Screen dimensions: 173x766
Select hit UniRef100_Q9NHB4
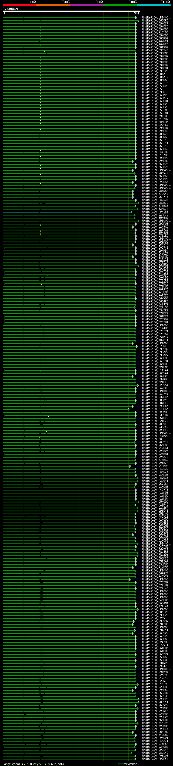coord(155,251)
